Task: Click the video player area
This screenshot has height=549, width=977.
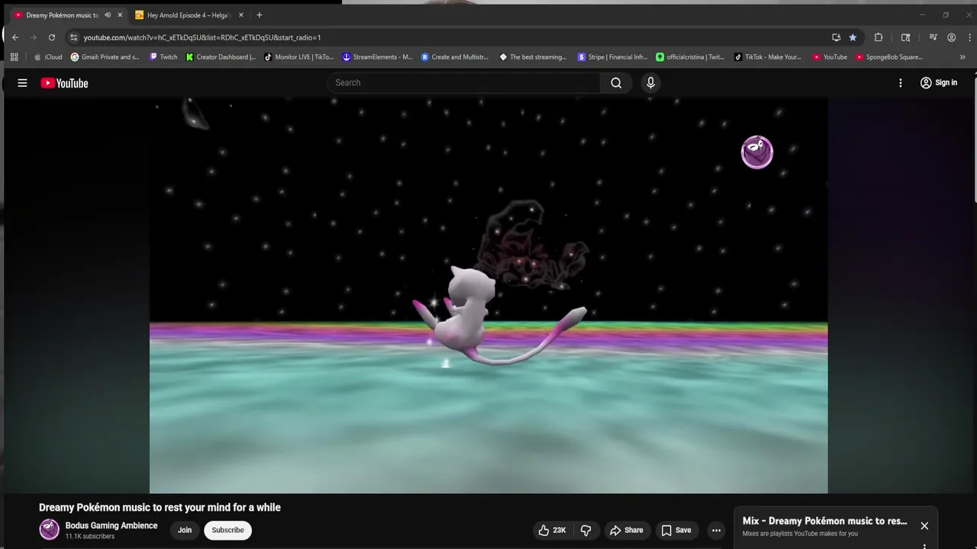Action: click(488, 296)
